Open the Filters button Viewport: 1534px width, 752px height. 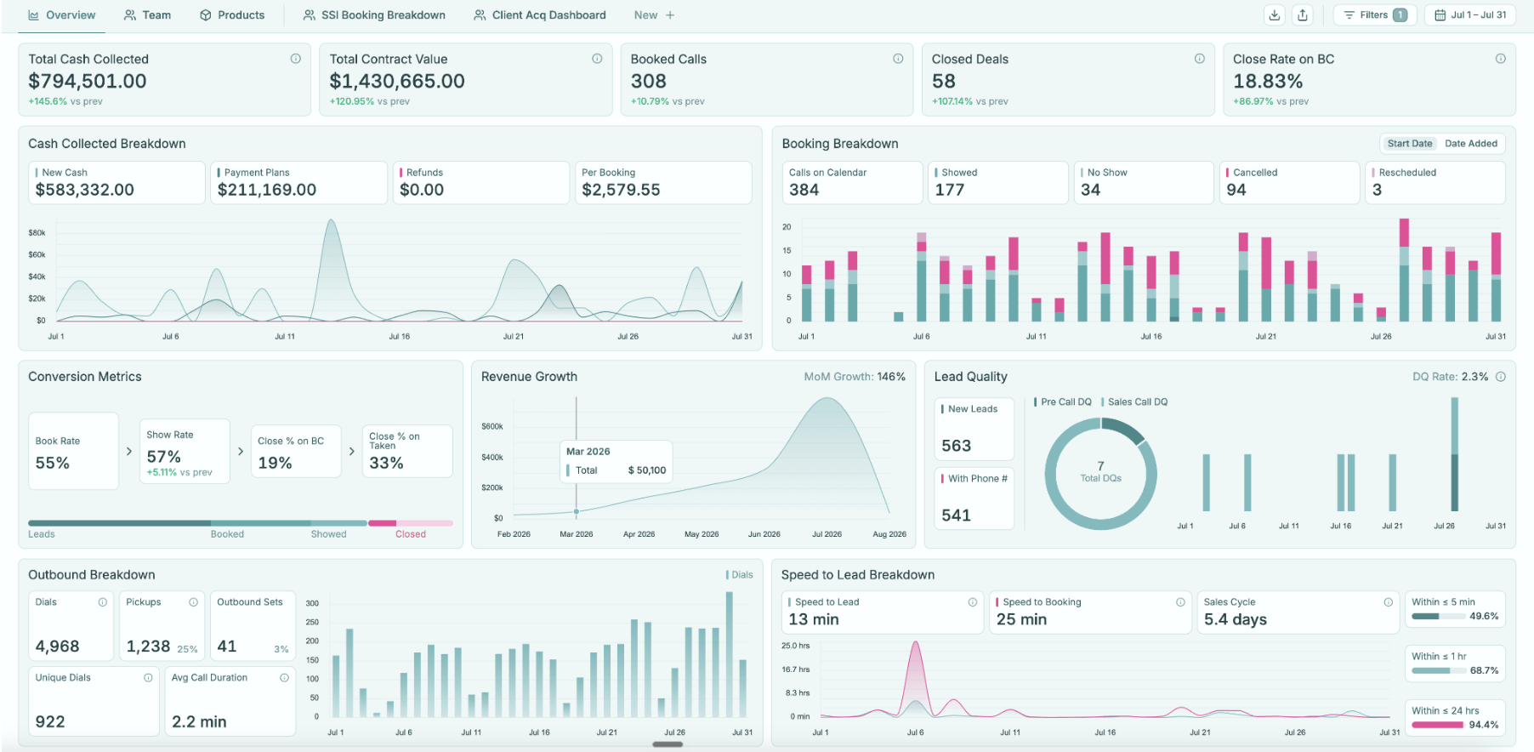click(x=1375, y=15)
